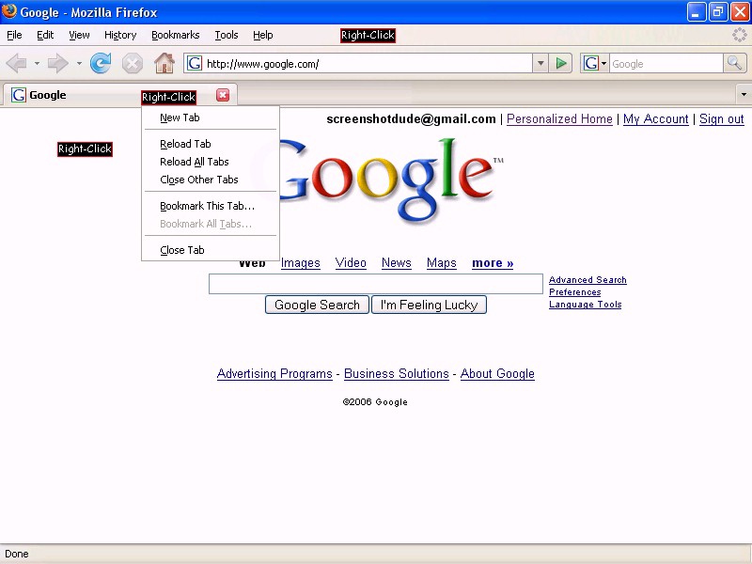The width and height of the screenshot is (752, 564).
Task: Click the Google Search button
Action: pos(317,305)
